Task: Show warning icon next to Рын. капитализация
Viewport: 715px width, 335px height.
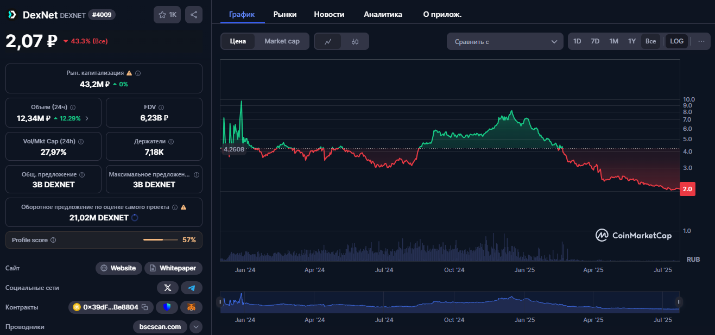Action: click(129, 73)
